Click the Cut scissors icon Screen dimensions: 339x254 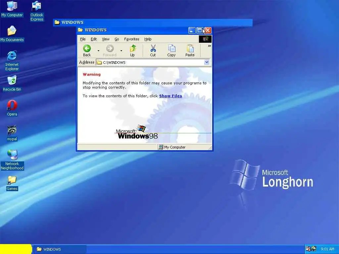click(x=153, y=48)
